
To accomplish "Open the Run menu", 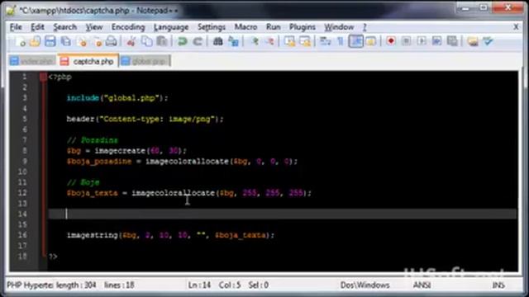I will [274, 27].
